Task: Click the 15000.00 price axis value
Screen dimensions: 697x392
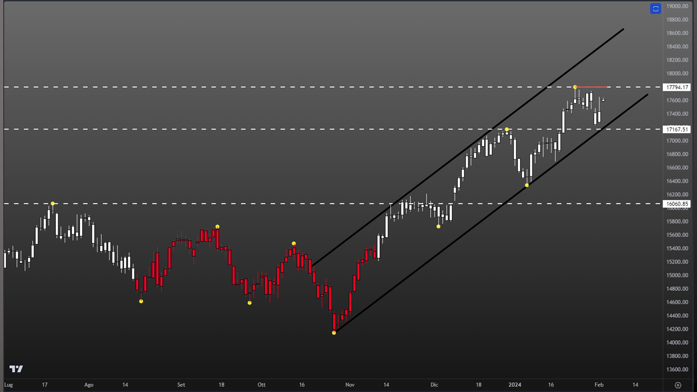Action: pyautogui.click(x=677, y=275)
